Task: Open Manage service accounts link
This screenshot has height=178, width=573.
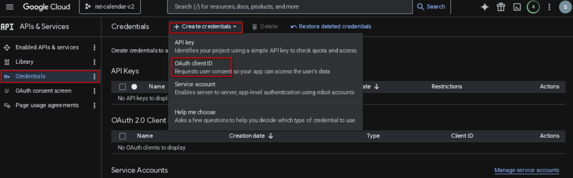Action: click(x=527, y=170)
